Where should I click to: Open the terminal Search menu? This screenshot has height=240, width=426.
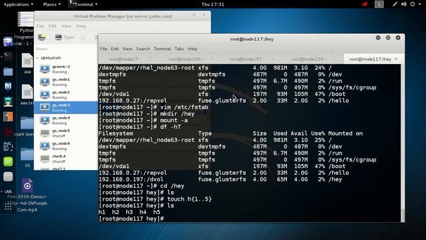(143, 49)
